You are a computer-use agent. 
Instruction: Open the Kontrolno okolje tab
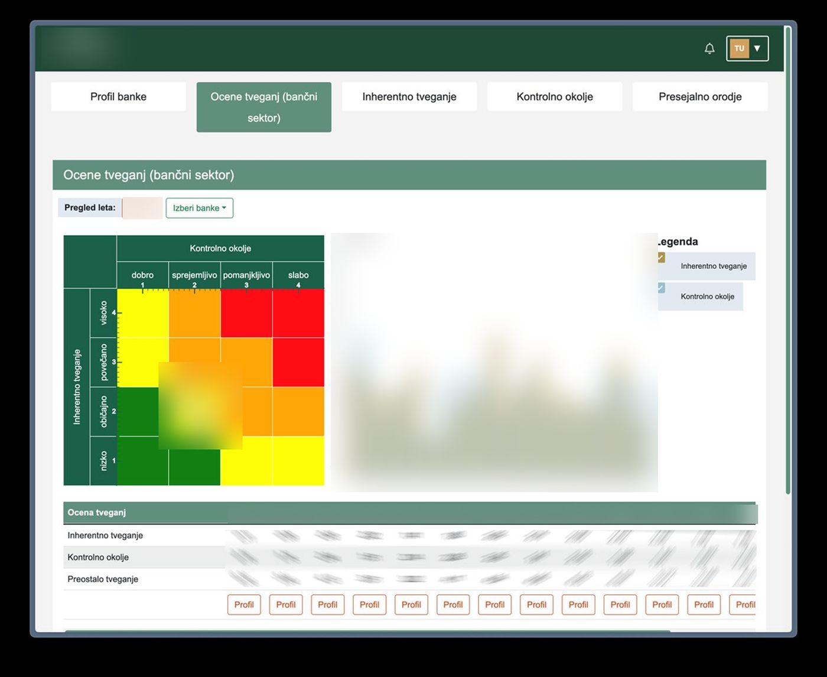555,97
